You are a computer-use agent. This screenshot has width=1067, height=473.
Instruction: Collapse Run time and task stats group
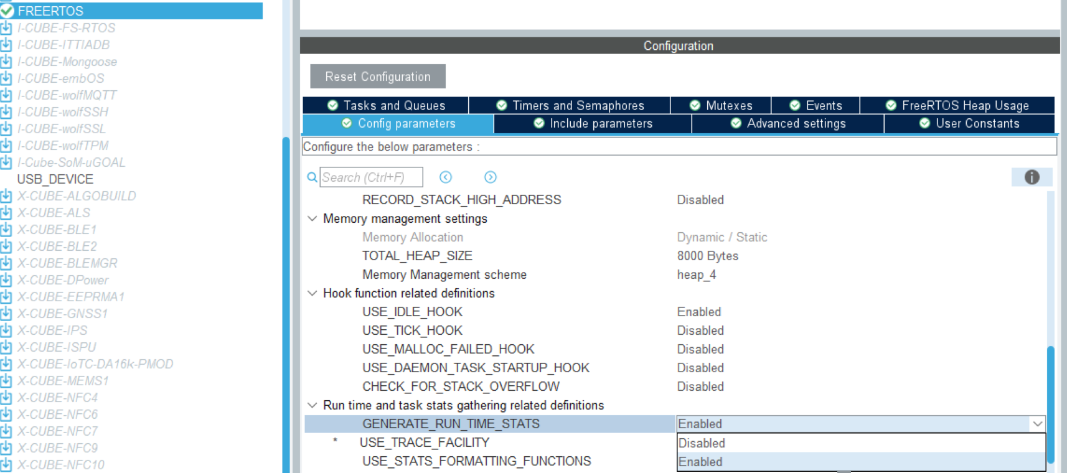point(313,405)
